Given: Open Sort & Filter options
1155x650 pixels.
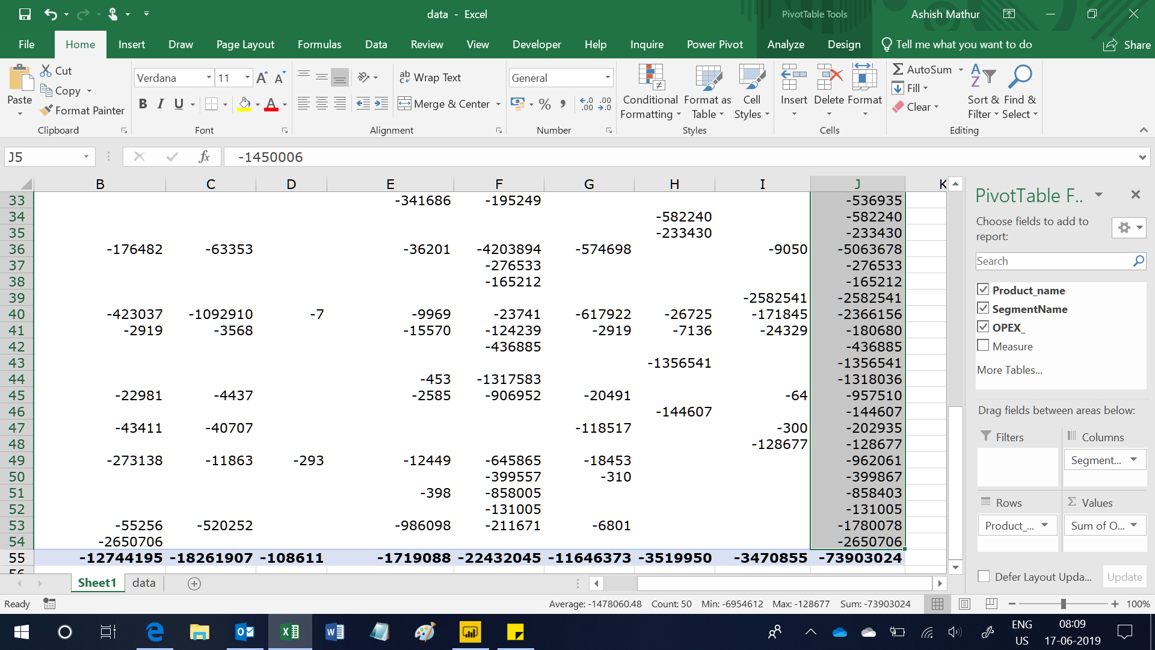Looking at the screenshot, I should pos(984,91).
